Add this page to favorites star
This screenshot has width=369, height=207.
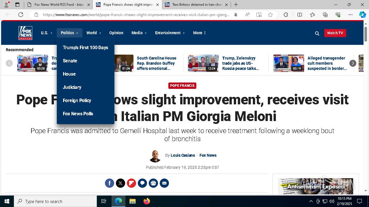[270, 15]
